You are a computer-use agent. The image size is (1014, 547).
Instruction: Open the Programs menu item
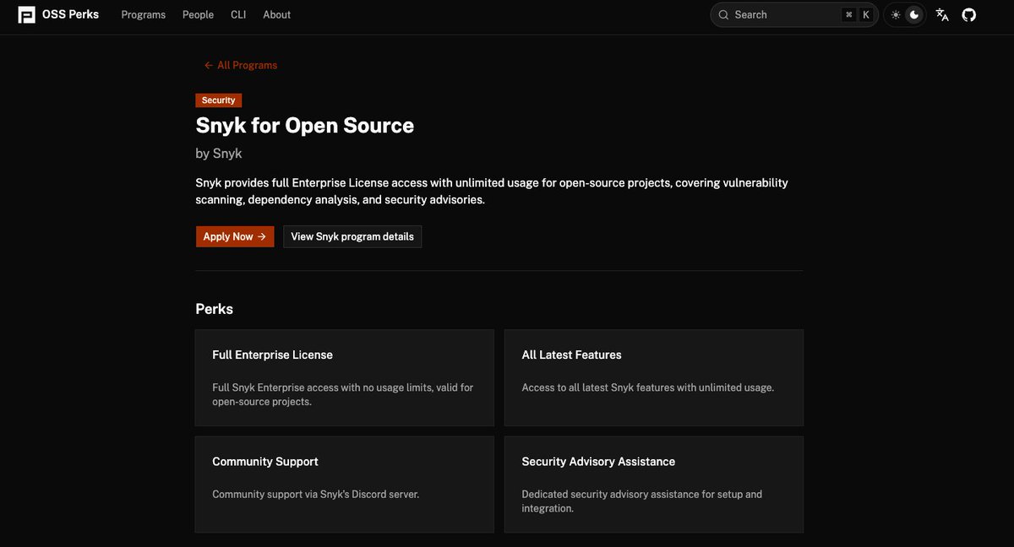tap(144, 14)
